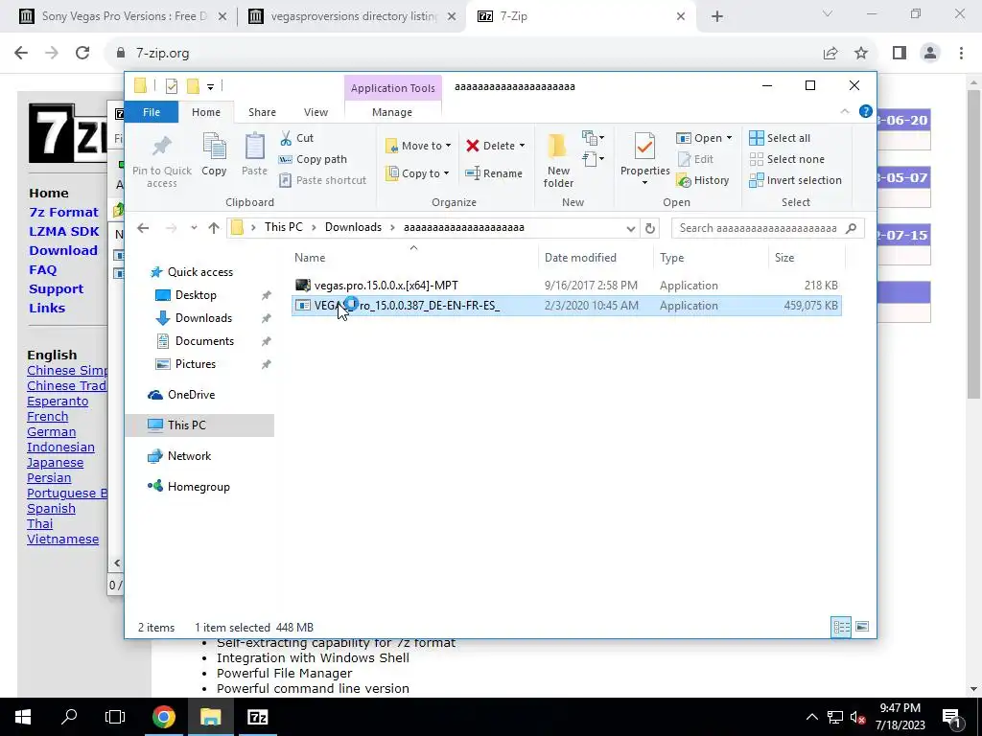Open Explorer help question mark icon
This screenshot has width=982, height=736.
pyautogui.click(x=866, y=111)
